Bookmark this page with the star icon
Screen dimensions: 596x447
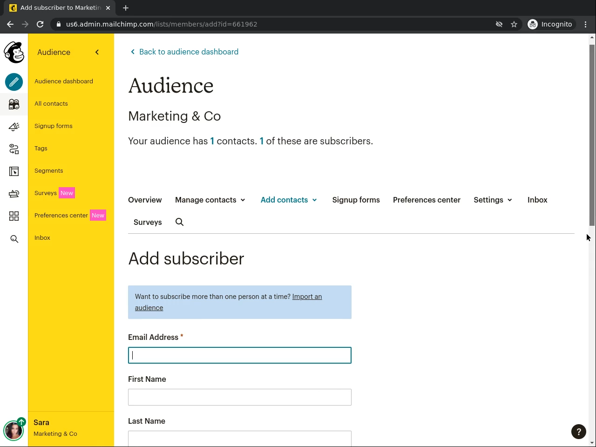click(x=514, y=24)
